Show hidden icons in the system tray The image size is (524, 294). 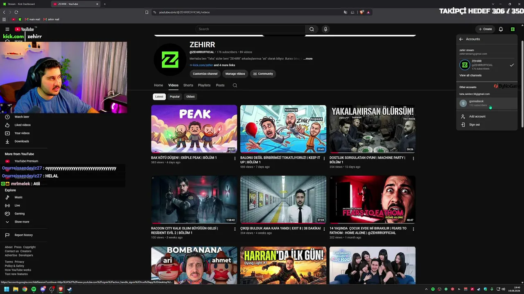[426, 290]
